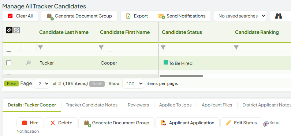This screenshot has width=291, height=136.
Task: Open the District Applicant Notes tab
Action: pos(266,105)
